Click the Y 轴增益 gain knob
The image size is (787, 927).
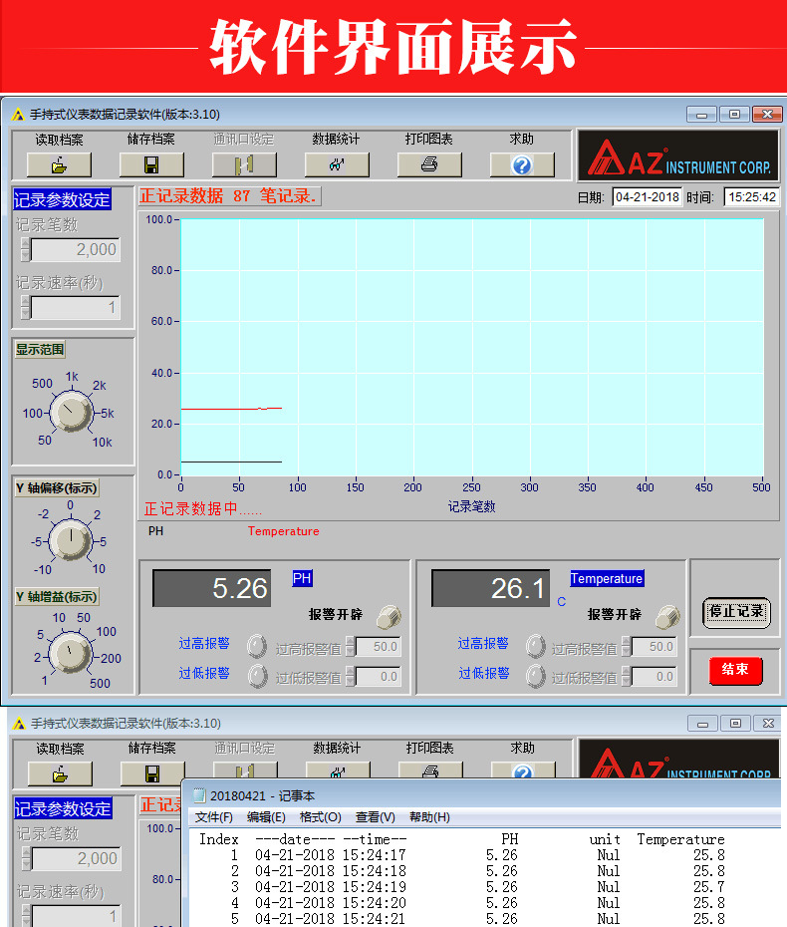click(x=70, y=653)
